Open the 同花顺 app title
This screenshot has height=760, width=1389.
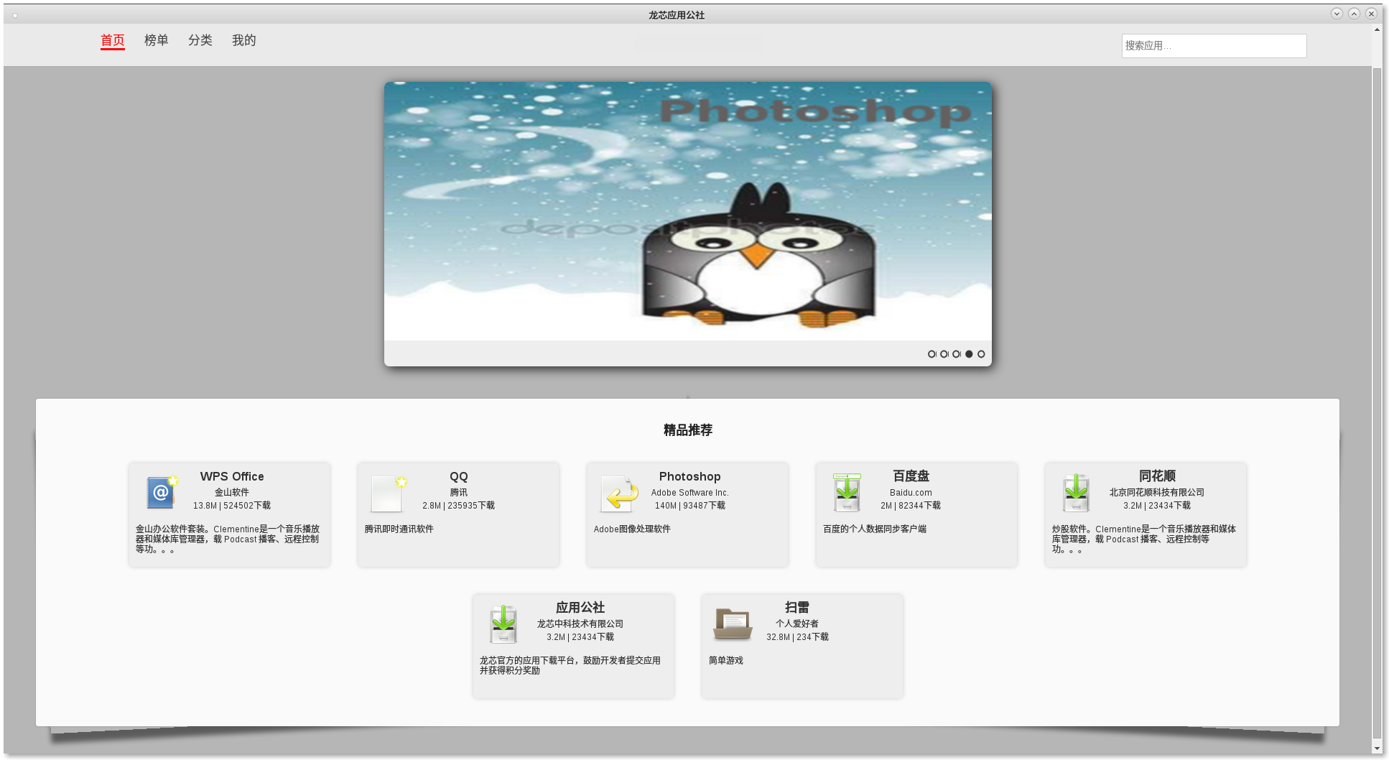[1157, 476]
